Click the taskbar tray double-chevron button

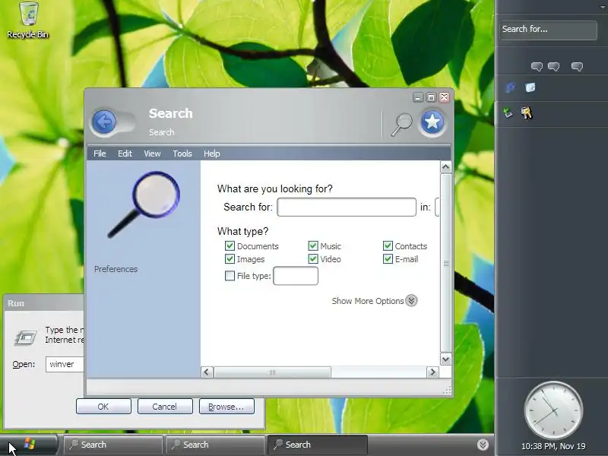pyautogui.click(x=483, y=445)
